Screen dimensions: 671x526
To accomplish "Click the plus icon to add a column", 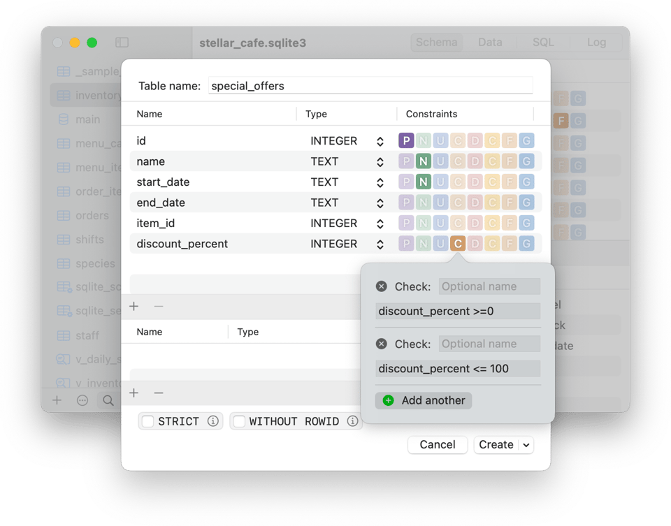I will pos(134,306).
